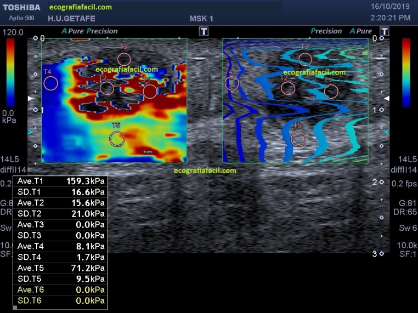
Task: Click the cyan chevron on the right edge
Action: [x=387, y=132]
